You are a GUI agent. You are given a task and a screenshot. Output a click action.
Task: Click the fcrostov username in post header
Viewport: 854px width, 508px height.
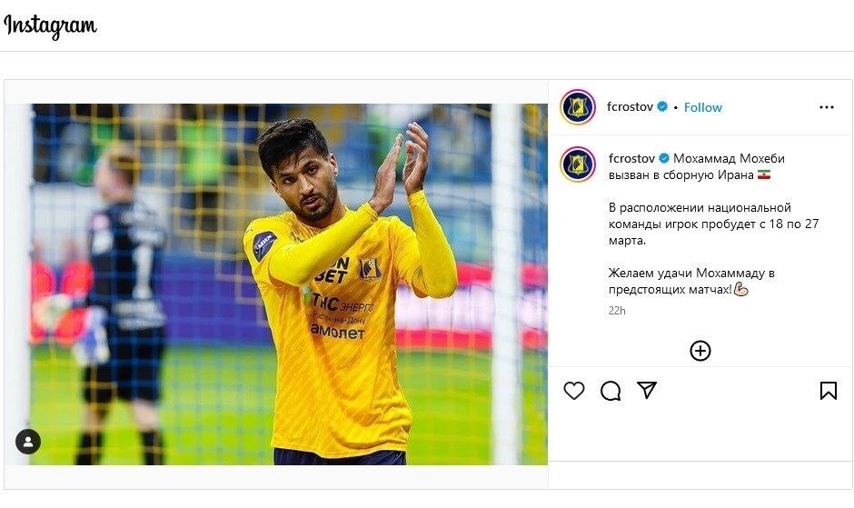pos(630,107)
